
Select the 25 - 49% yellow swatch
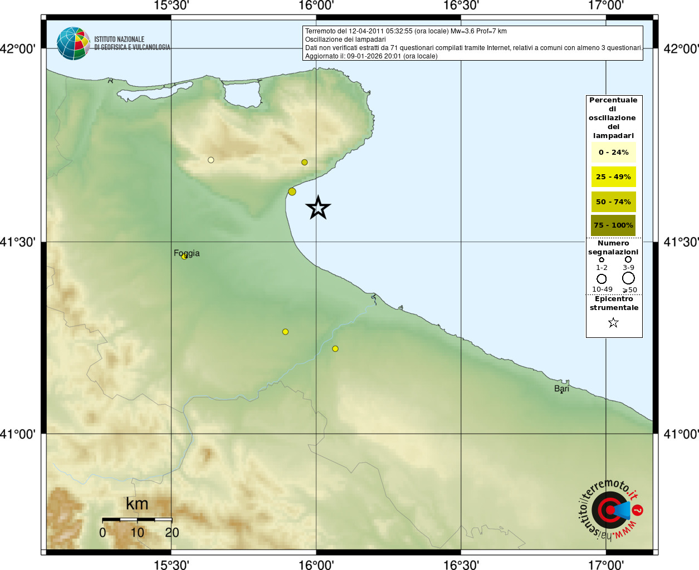click(x=613, y=176)
